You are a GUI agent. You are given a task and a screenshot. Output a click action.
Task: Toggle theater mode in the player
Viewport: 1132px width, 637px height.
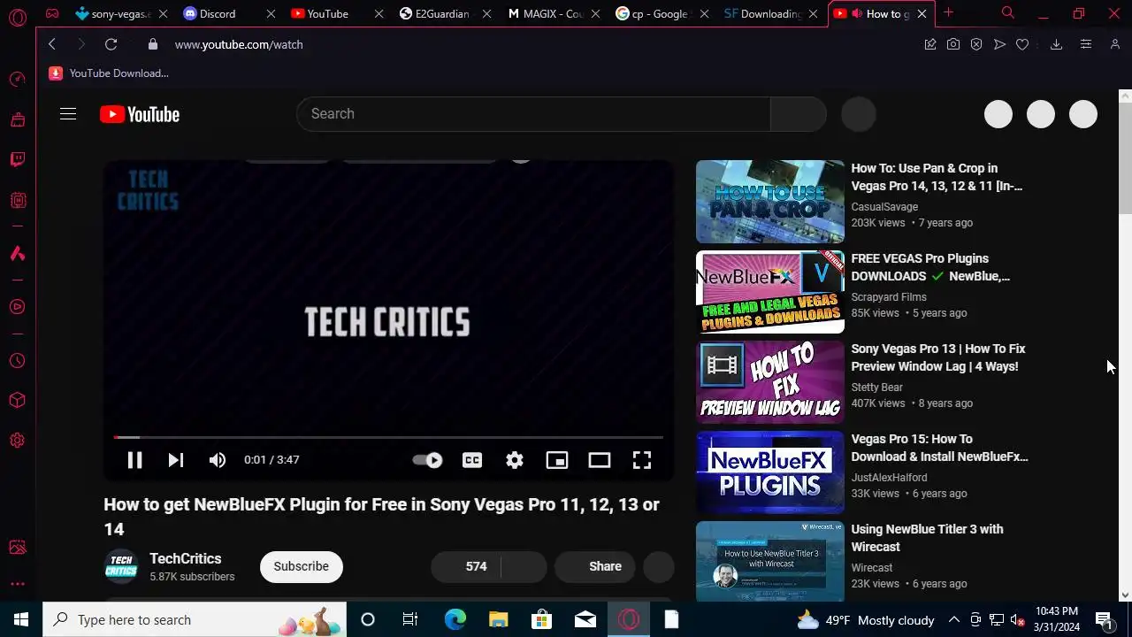[600, 460]
